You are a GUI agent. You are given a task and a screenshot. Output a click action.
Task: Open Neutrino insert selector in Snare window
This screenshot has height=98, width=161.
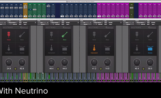click(x=129, y=24)
